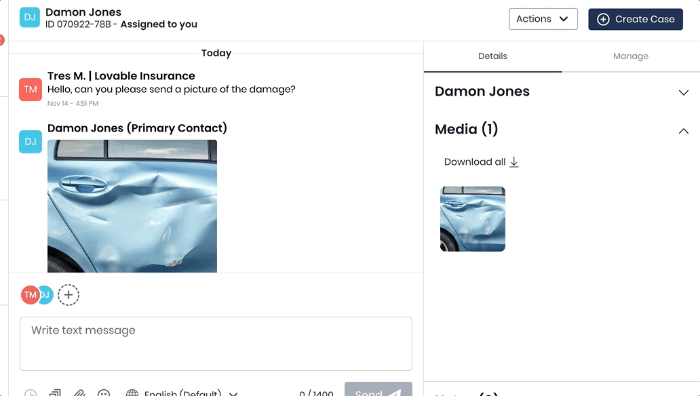The width and height of the screenshot is (700, 396).
Task: Expand the Damon Jones details section
Action: click(683, 92)
